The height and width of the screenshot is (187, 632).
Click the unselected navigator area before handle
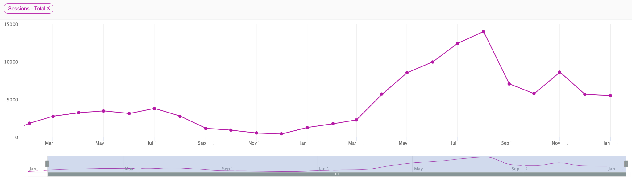(x=36, y=163)
